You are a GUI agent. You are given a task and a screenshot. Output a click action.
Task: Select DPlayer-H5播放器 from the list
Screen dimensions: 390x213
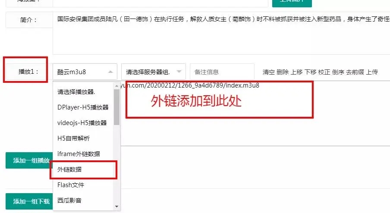coord(82,107)
